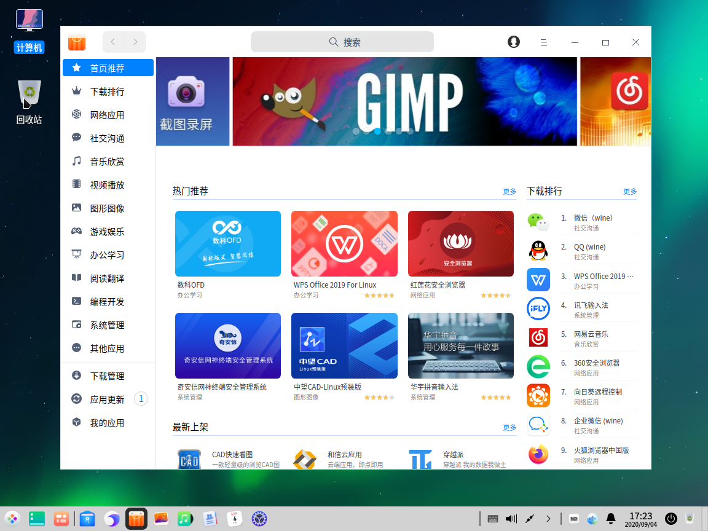Viewport: 708px width, 531px height.
Task: Open the launcher at the taskbar's left end
Action: [x=12, y=519]
